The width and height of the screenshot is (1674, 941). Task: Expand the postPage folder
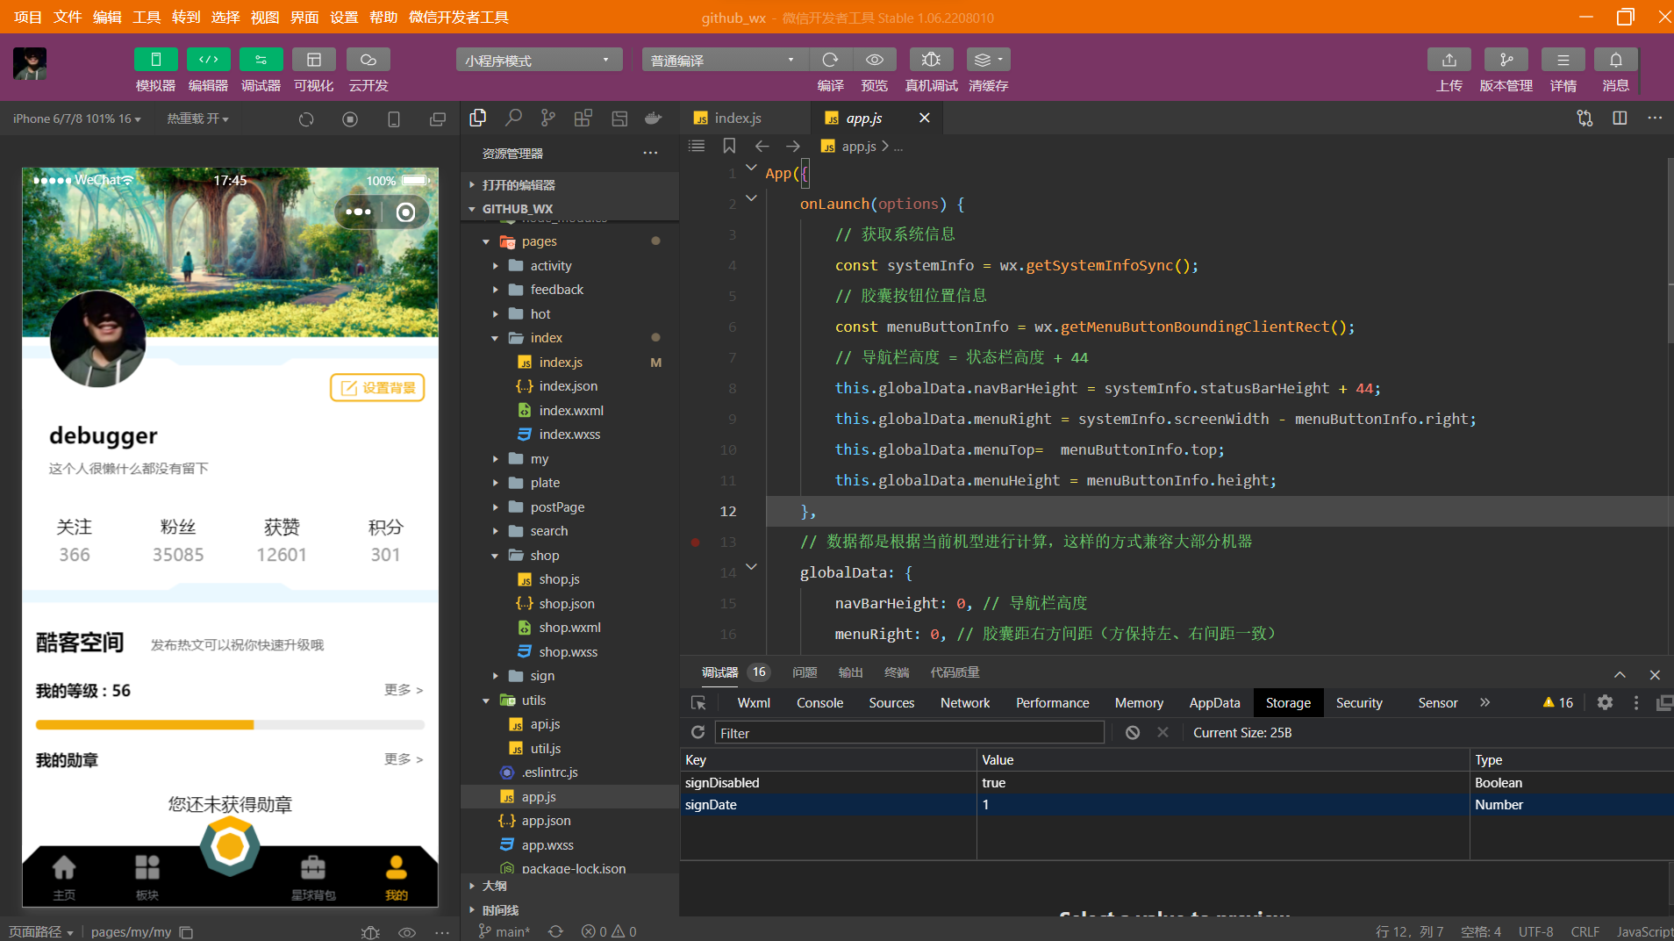tap(557, 507)
